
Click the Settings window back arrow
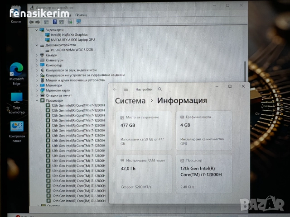pyautogui.click(x=115, y=90)
